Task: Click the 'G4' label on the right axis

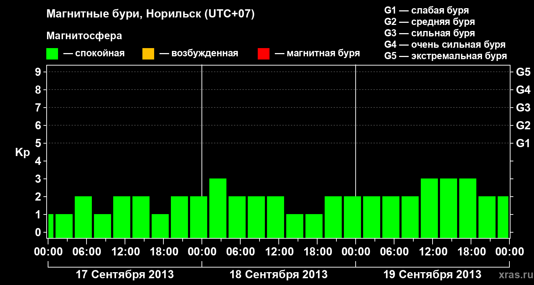Action: click(x=523, y=90)
